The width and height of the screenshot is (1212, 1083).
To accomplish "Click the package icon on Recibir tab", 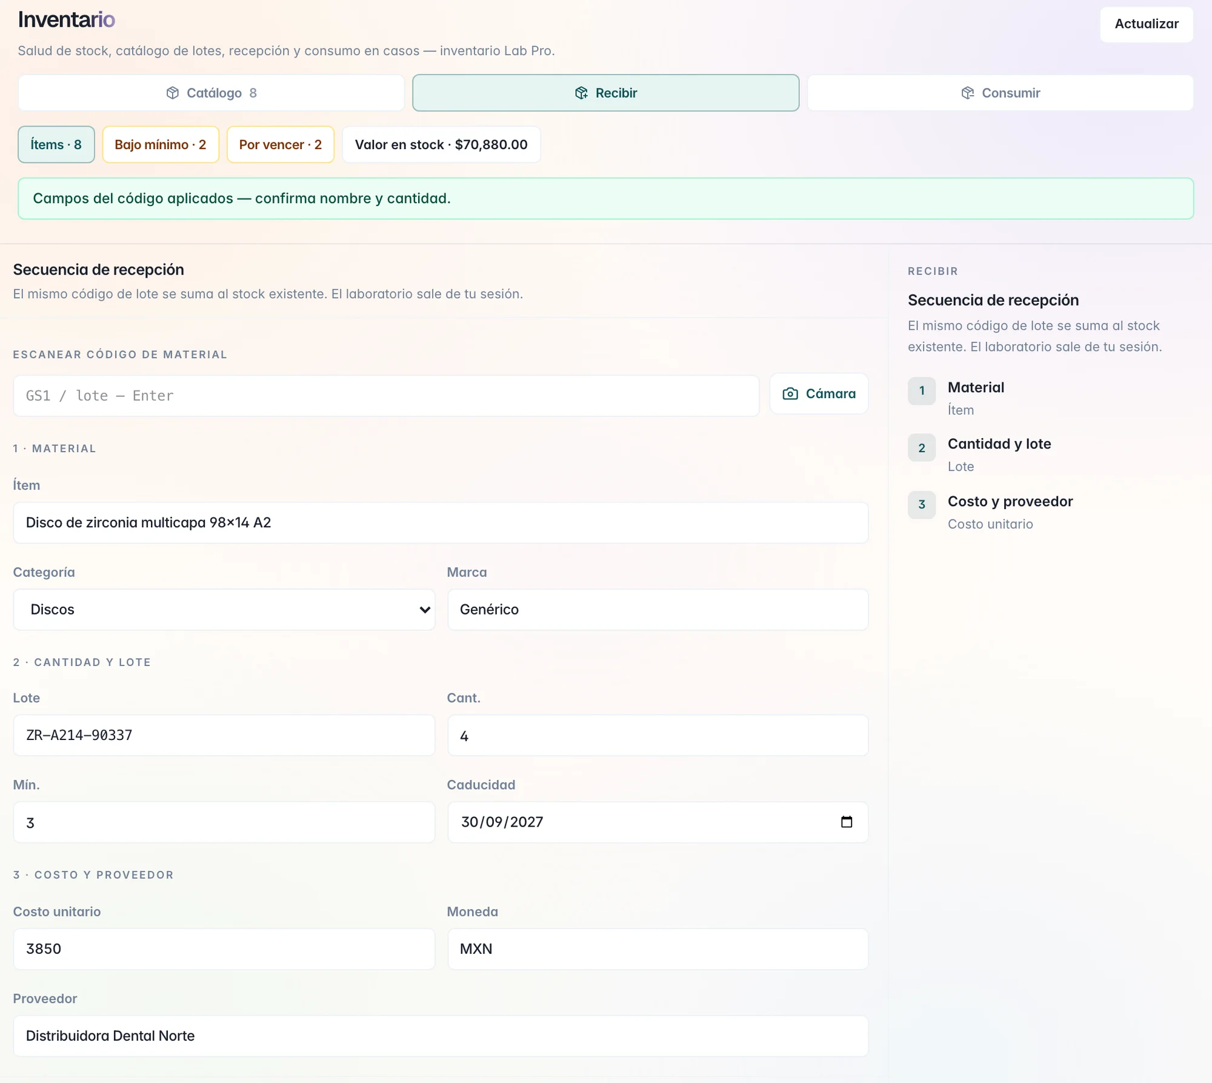I will [x=581, y=93].
